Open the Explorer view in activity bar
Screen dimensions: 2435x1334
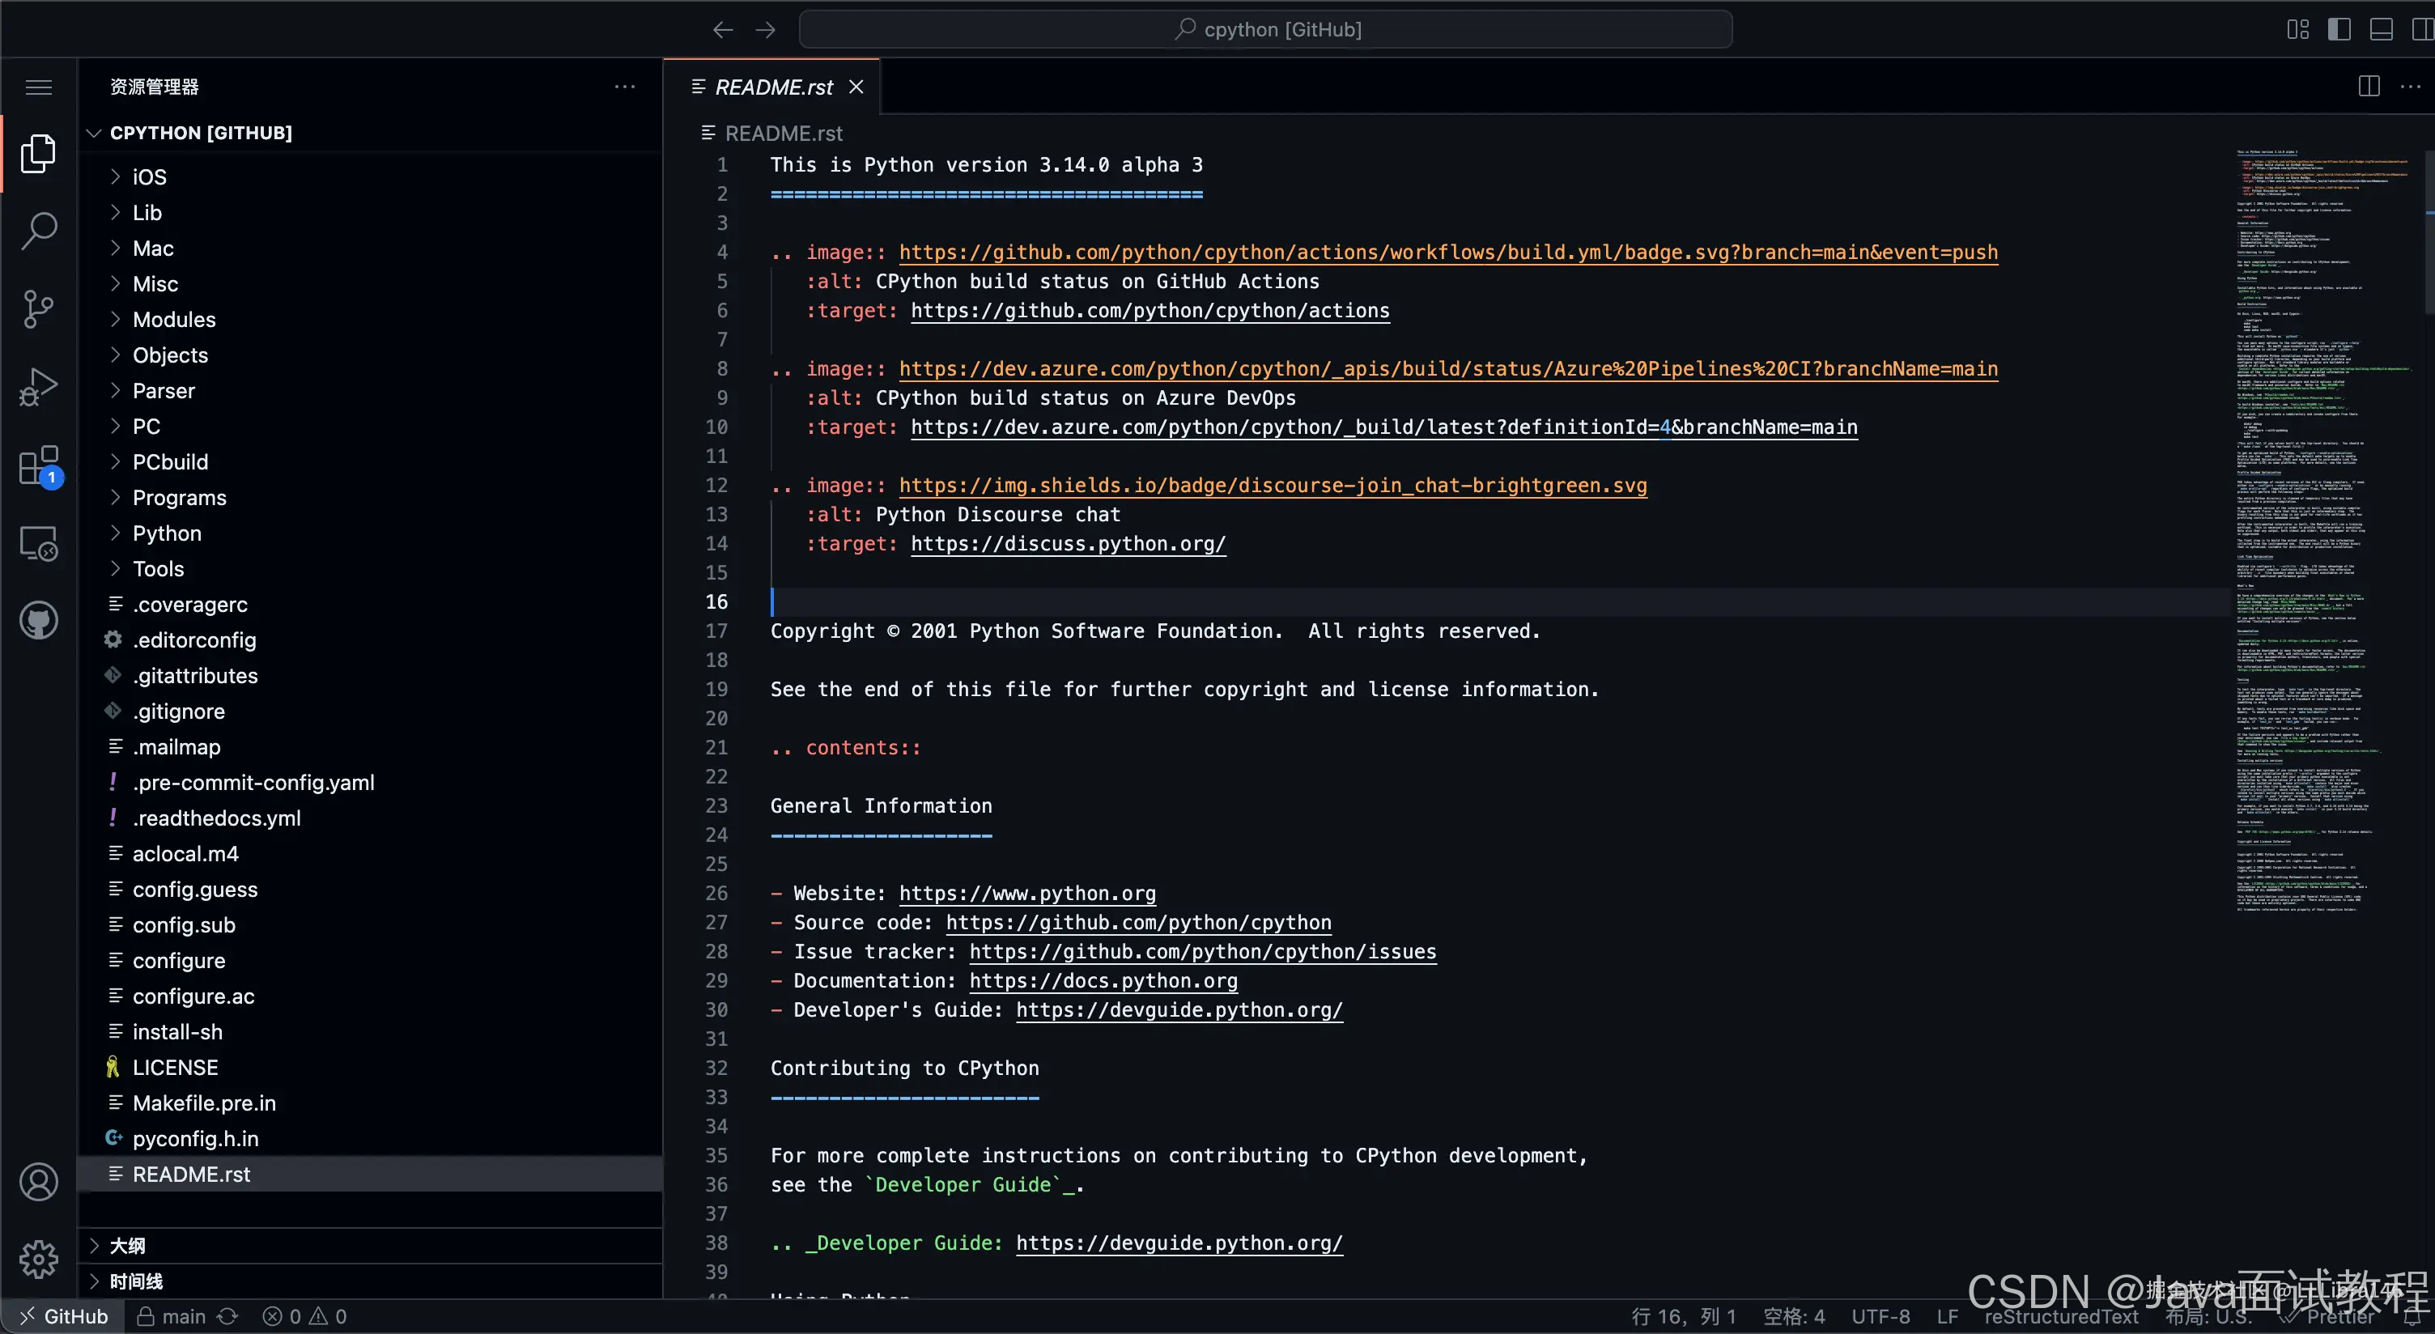click(39, 153)
